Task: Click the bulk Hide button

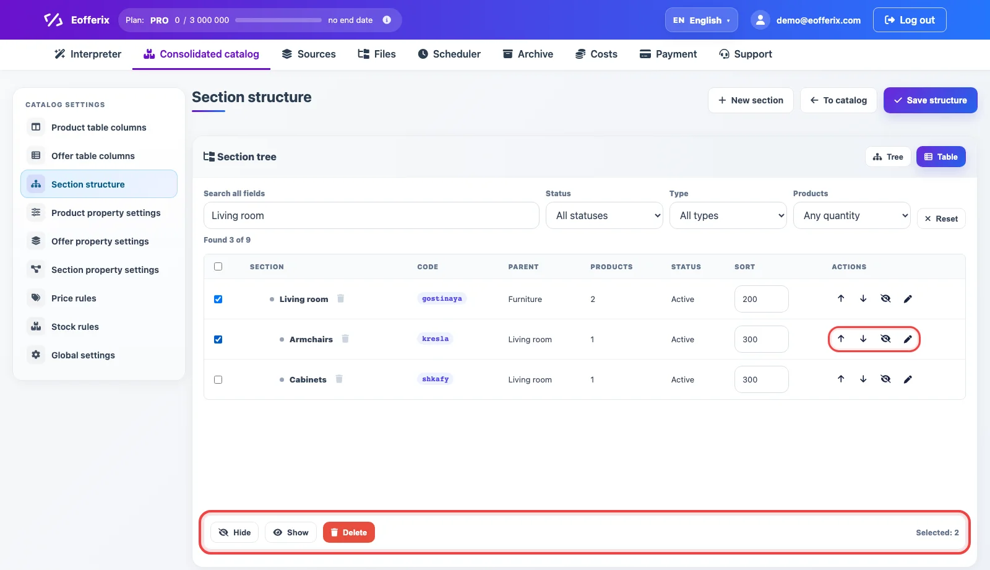Action: click(235, 532)
